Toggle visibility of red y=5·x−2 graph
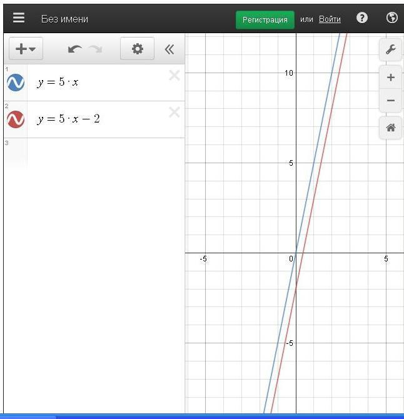The image size is (404, 419). (16, 119)
